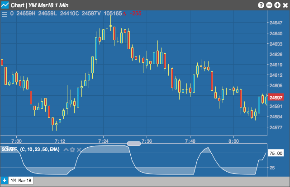Move the SCHAFF study panel up with the caret
Image resolution: width=290 pixels, height=187 pixels.
click(x=66, y=150)
